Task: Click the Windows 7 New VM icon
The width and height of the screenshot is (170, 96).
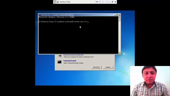Action: pos(58,2)
